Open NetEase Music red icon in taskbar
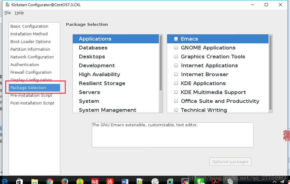Screen dimensions: 290x184 point(110,181)
